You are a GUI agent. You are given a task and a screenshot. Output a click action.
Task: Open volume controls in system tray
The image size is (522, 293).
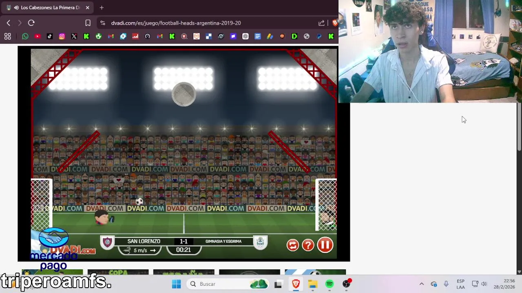tap(484, 284)
